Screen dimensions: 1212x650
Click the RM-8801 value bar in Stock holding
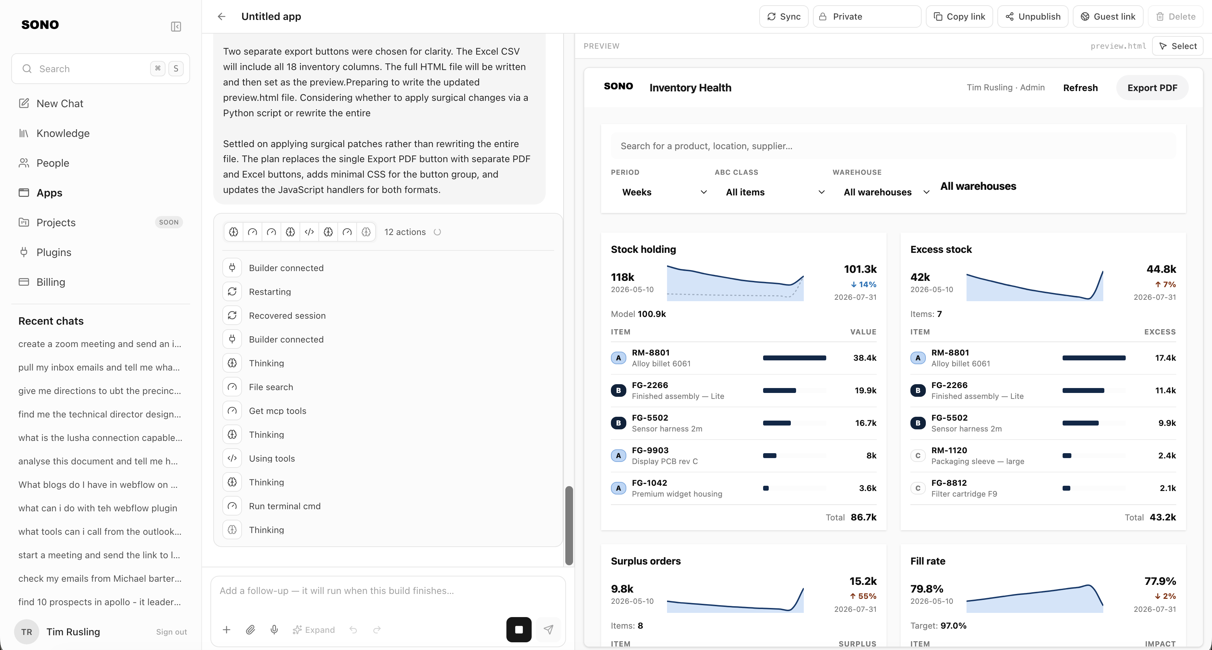tap(794, 358)
